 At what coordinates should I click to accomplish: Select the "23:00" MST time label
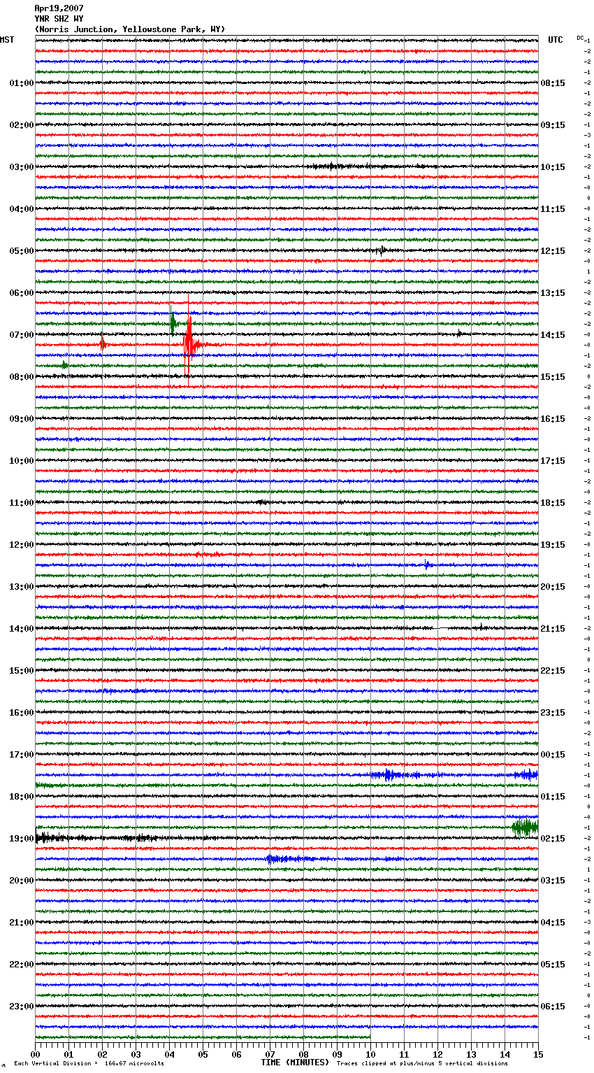22,1007
